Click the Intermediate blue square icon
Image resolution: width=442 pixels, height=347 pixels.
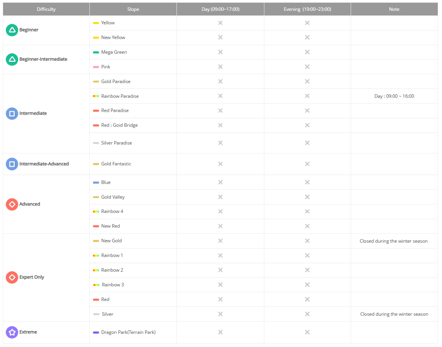(12, 114)
